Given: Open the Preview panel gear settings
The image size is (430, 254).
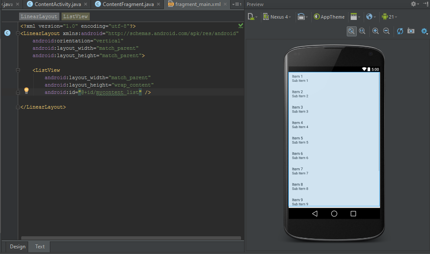Looking at the screenshot, I should [x=414, y=4].
